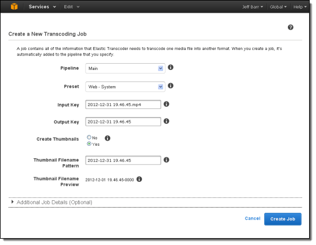The width and height of the screenshot is (316, 245).
Task: Click the Input Key text field
Action: pos(123,104)
